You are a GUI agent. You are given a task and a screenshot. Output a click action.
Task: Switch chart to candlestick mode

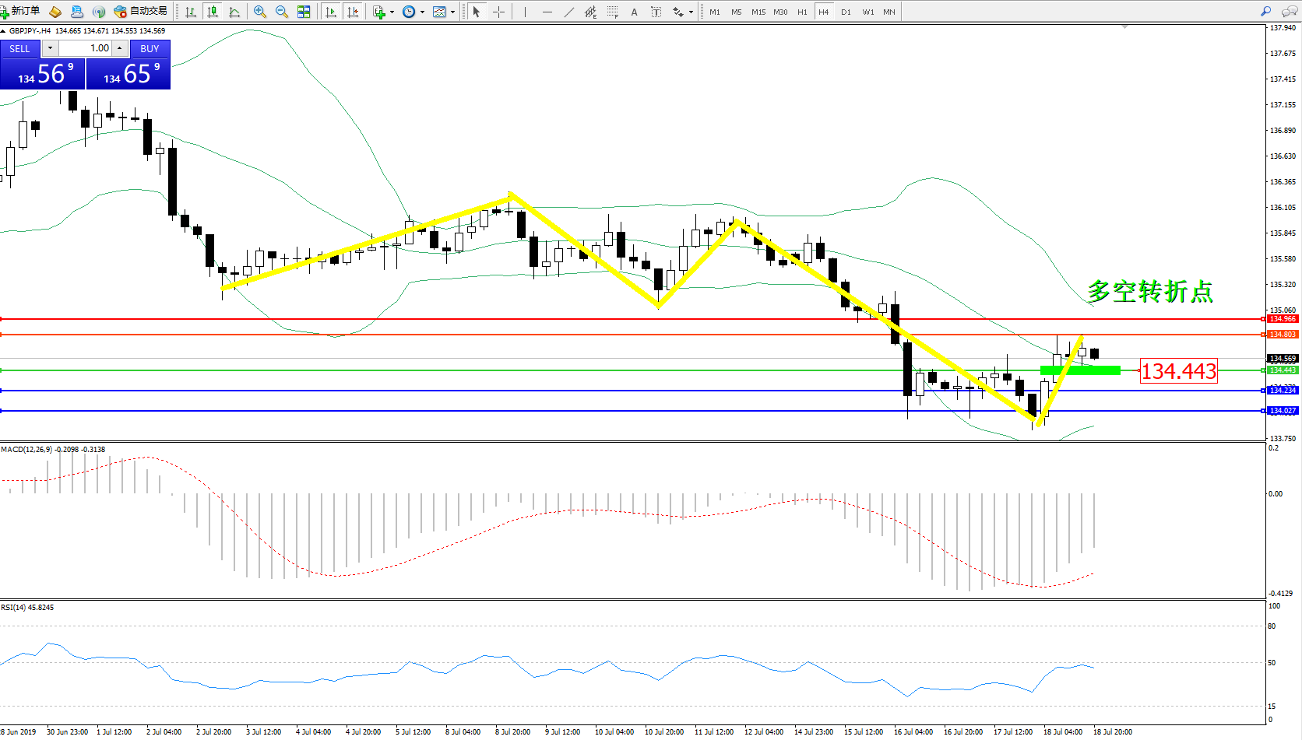pos(212,12)
